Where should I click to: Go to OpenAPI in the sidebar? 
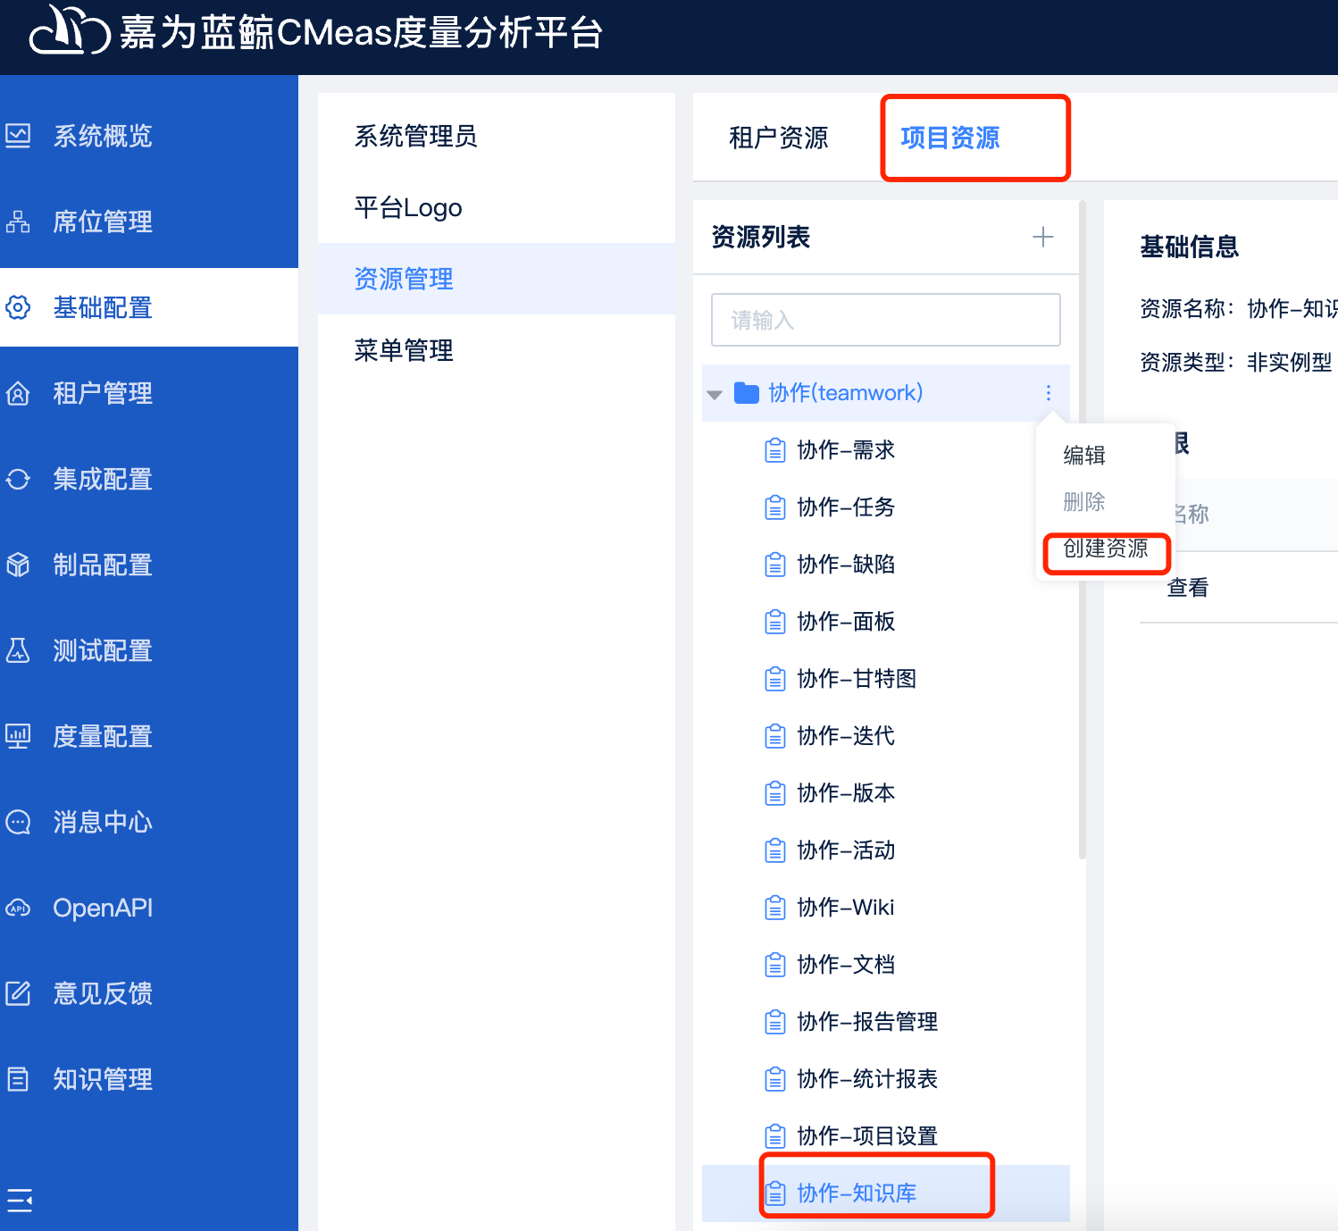coord(149,908)
